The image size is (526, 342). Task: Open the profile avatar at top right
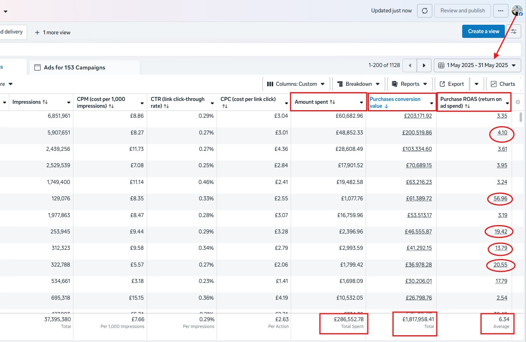pyautogui.click(x=517, y=11)
